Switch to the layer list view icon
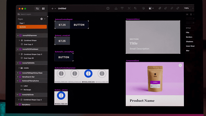The width and height of the screenshot is (206, 116). pyautogui.click(x=37, y=9)
